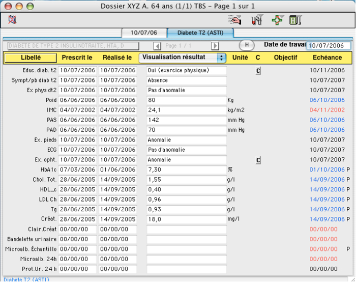
Task: Click LDL Ch result 0,96
Action: click(187, 200)
